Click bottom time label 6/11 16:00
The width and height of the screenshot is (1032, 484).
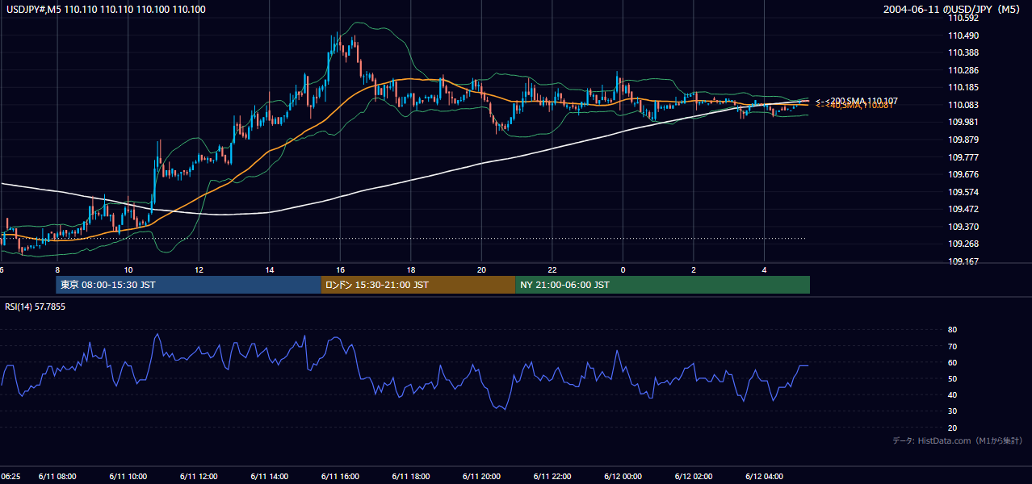tap(340, 476)
